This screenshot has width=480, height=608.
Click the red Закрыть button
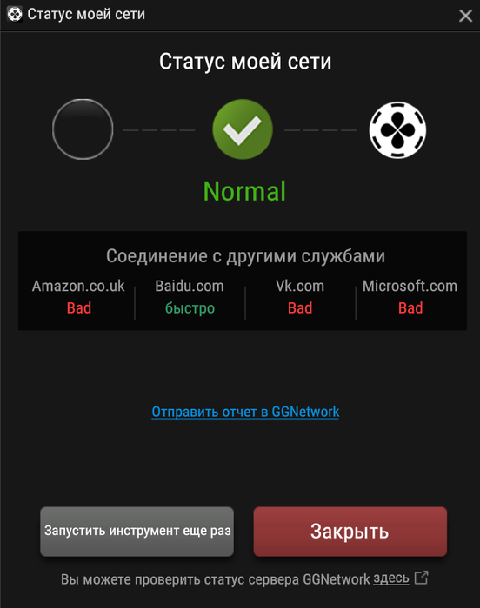pyautogui.click(x=350, y=532)
